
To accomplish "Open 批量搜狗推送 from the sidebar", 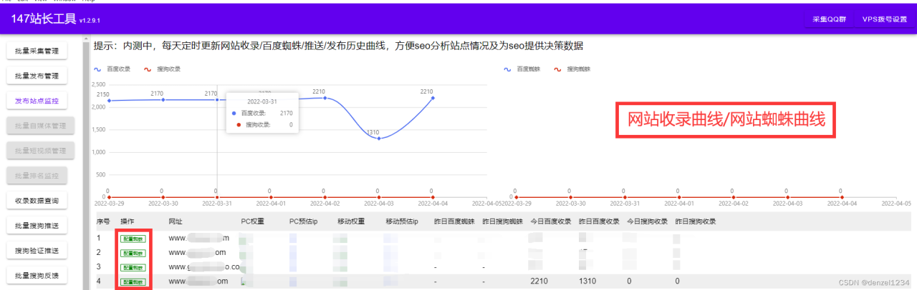I will 37,226.
